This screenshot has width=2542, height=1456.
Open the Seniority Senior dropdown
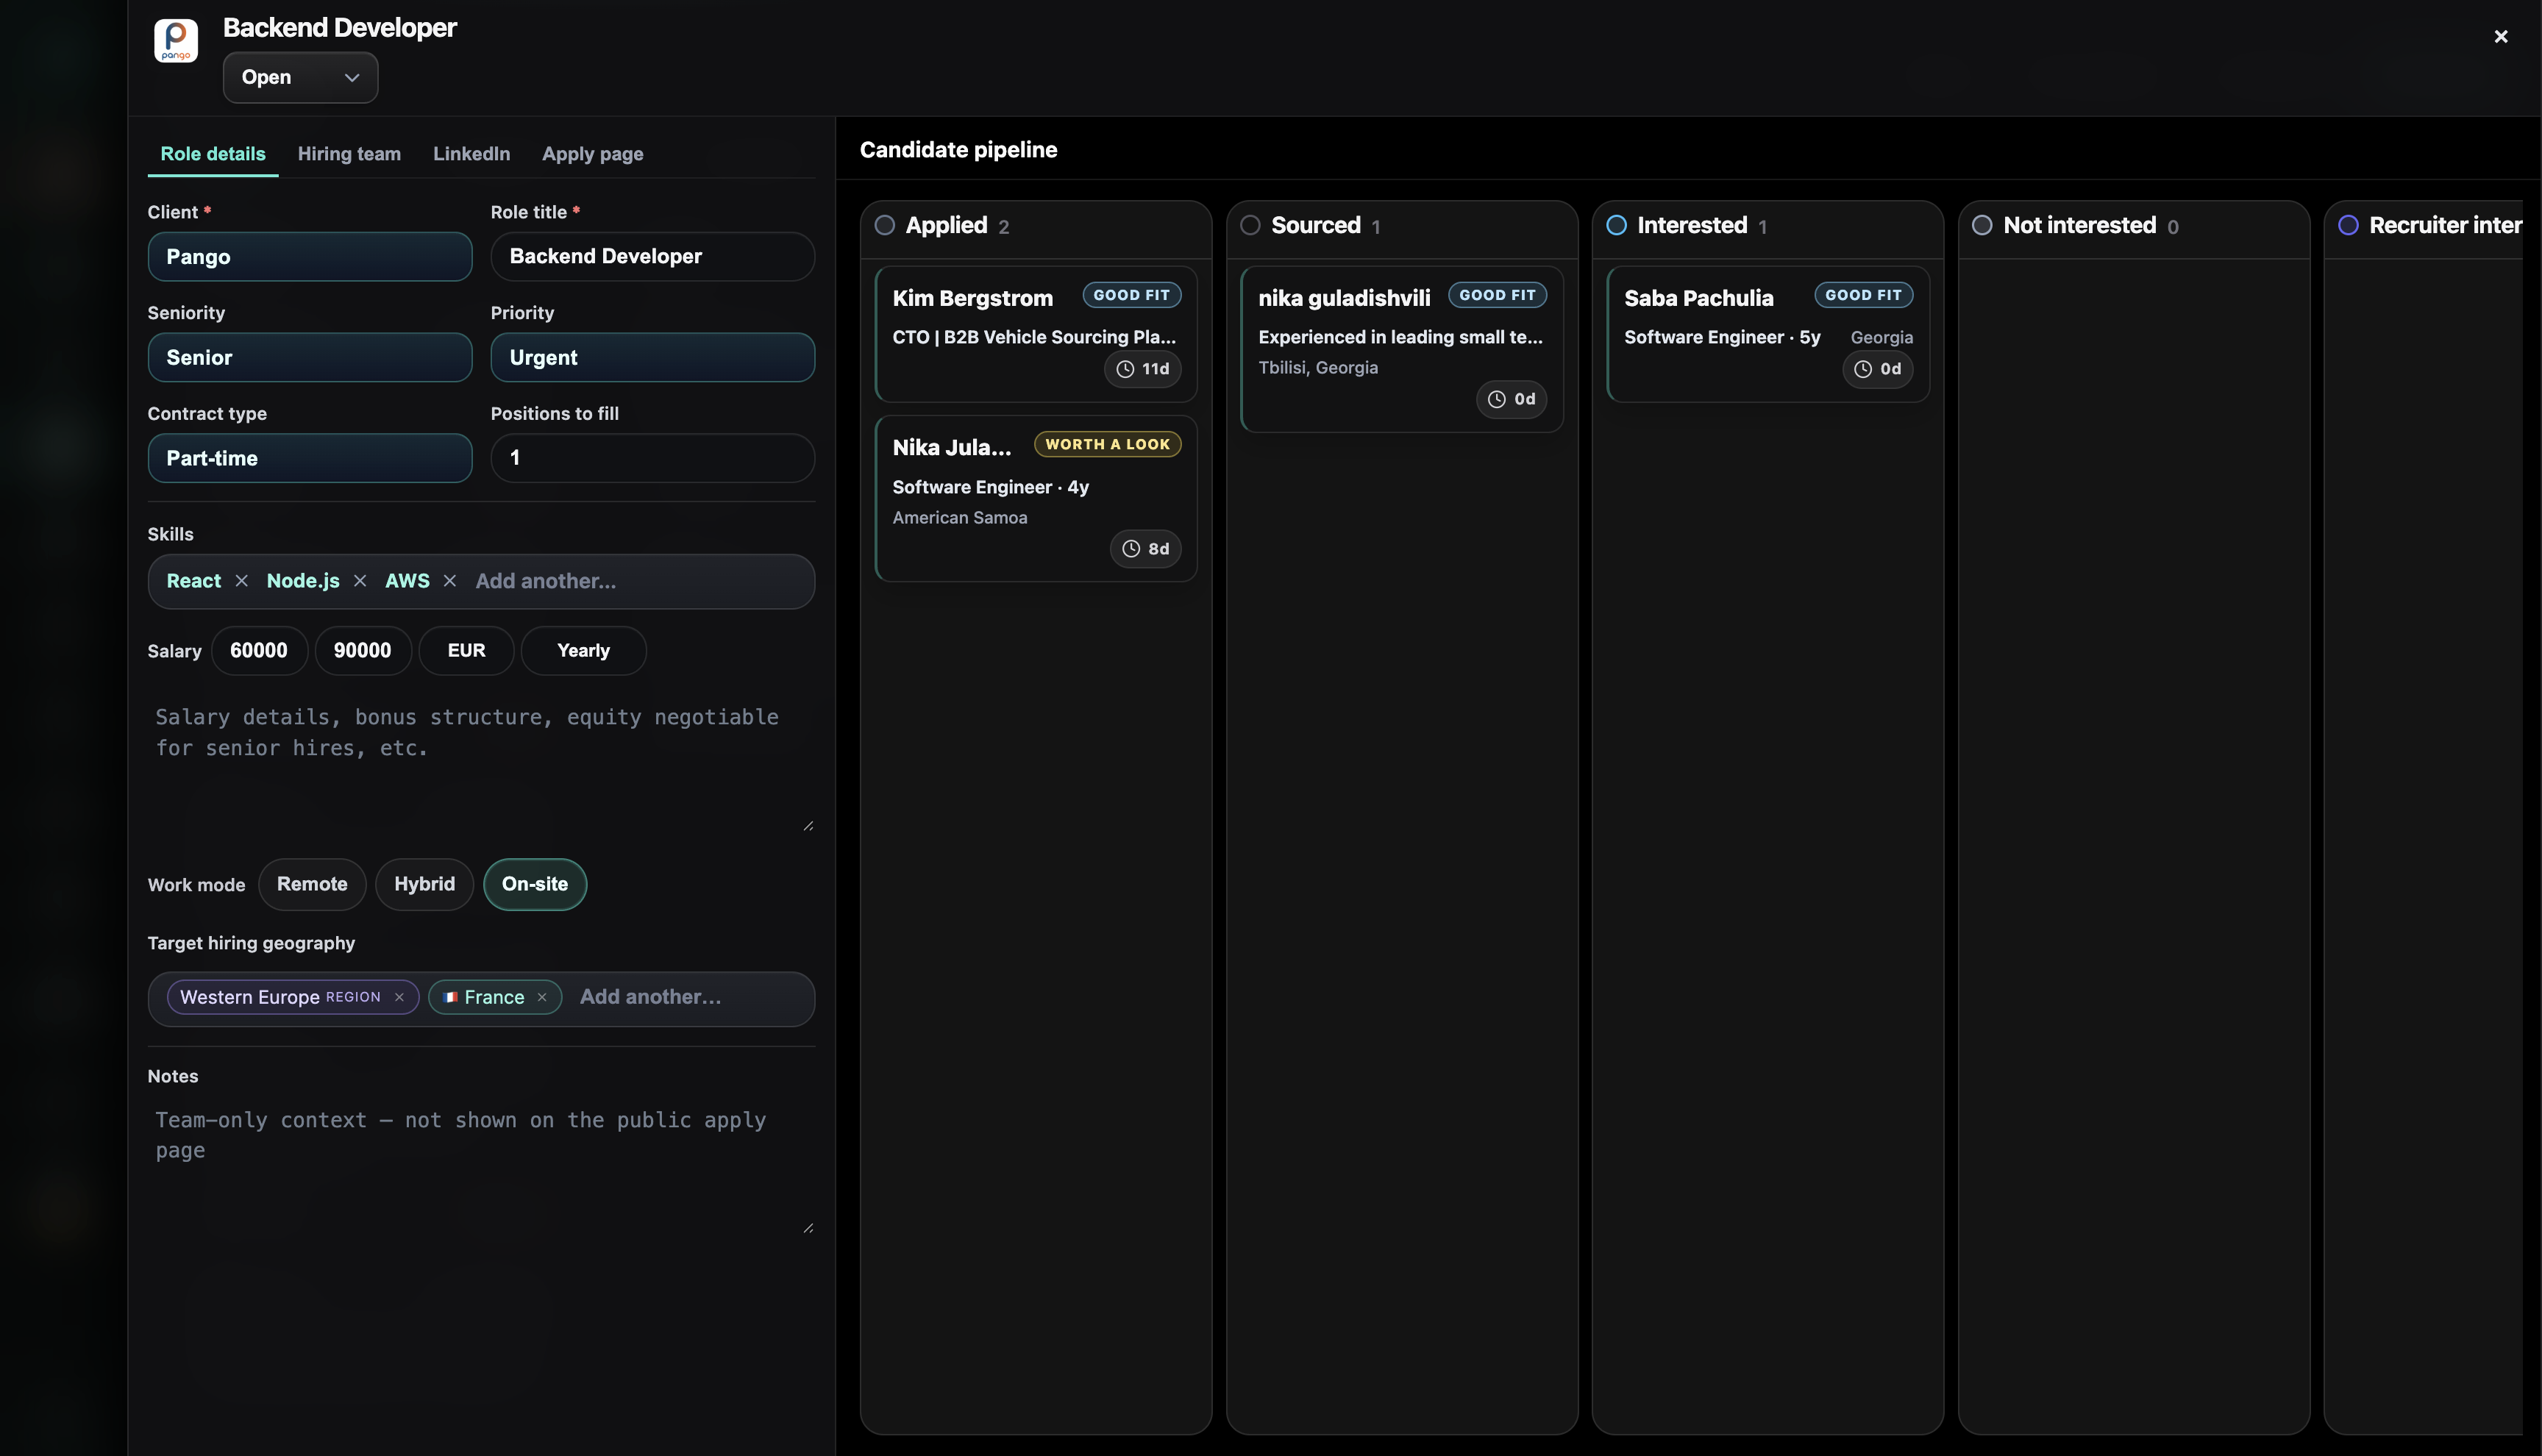click(x=310, y=357)
